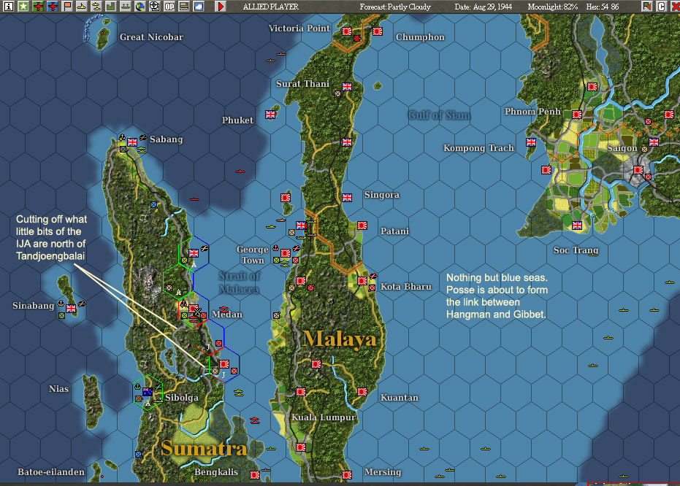Click the 'Great Nicobar' map label

pos(151,36)
